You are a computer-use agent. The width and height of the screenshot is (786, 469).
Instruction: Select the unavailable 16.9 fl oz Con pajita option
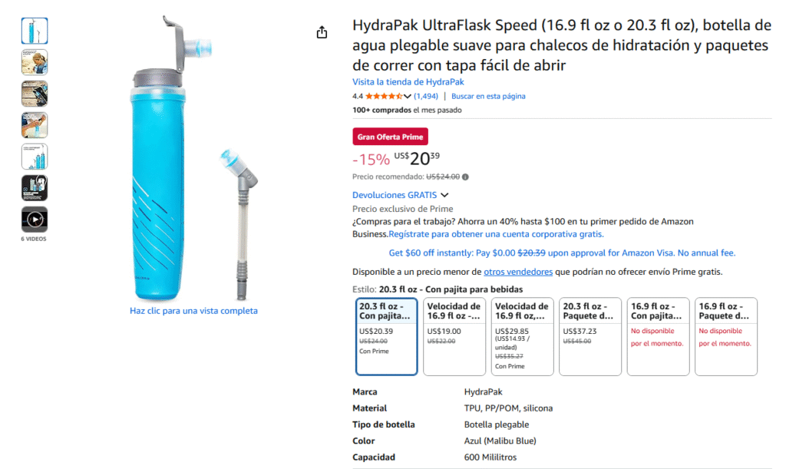pyautogui.click(x=658, y=336)
